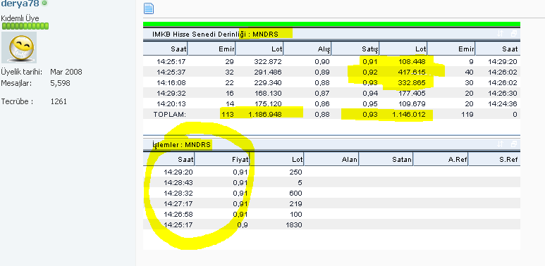Screen dimensions: 545x266
Task: Click the total sell order count 119
Action: tap(467, 114)
